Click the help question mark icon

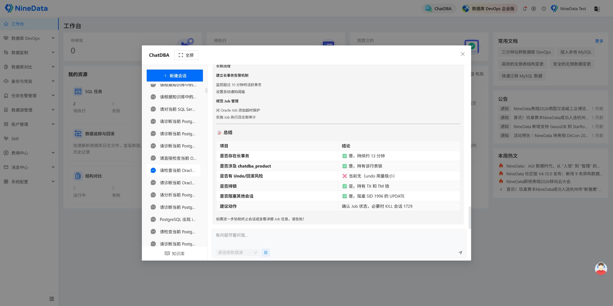[x=544, y=9]
